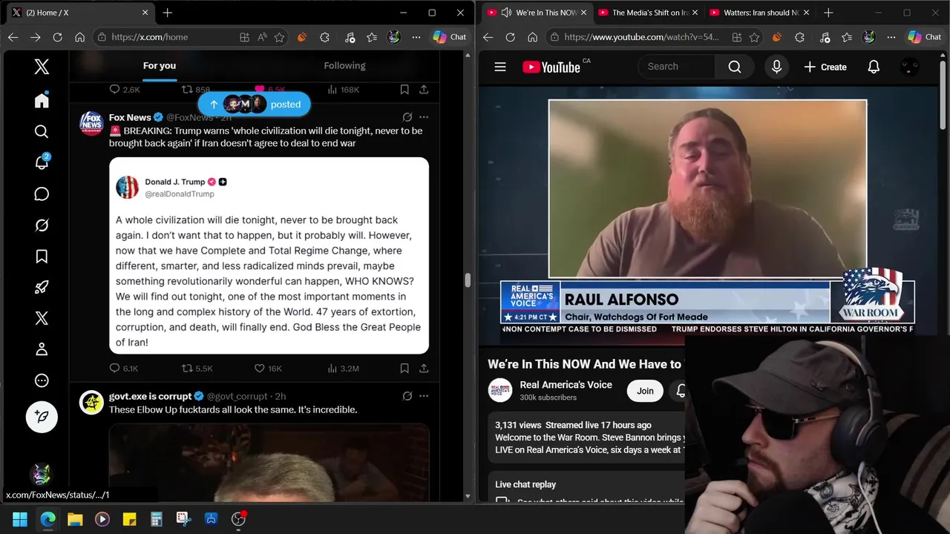Image resolution: width=950 pixels, height=534 pixels.
Task: Switch to the For you tab
Action: pos(160,66)
